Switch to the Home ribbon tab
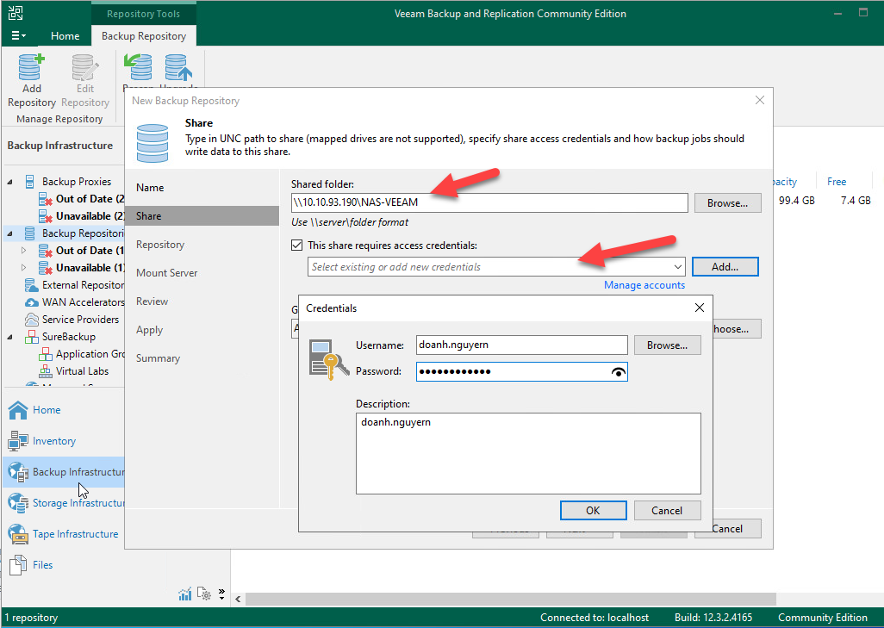The width and height of the screenshot is (884, 628). (x=65, y=36)
